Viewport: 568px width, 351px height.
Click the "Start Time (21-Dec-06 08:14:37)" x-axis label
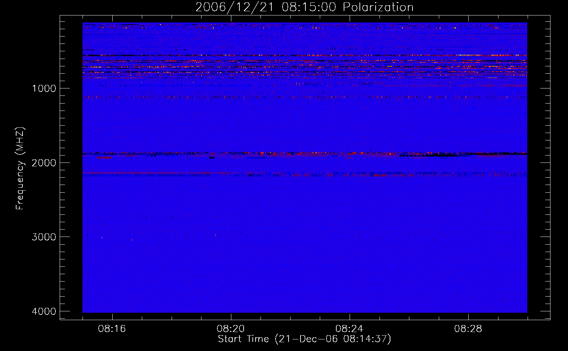pyautogui.click(x=304, y=339)
